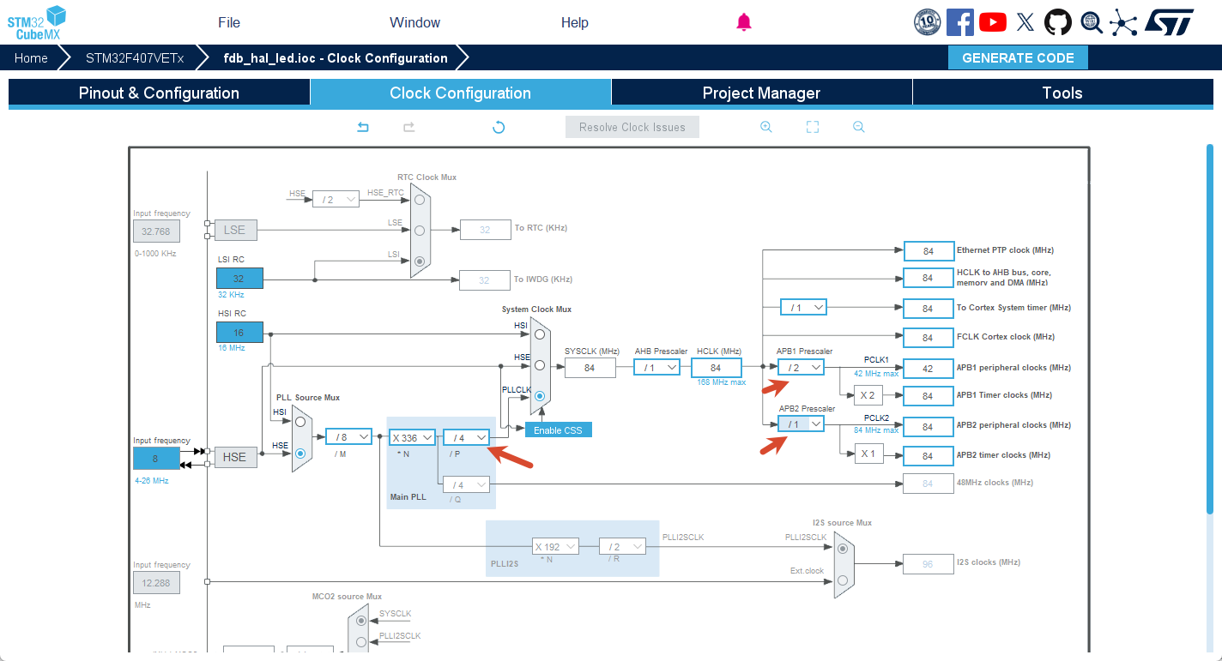Open the AHB Prescaler dropdown
Screen dimensions: 1222x661
coord(657,368)
